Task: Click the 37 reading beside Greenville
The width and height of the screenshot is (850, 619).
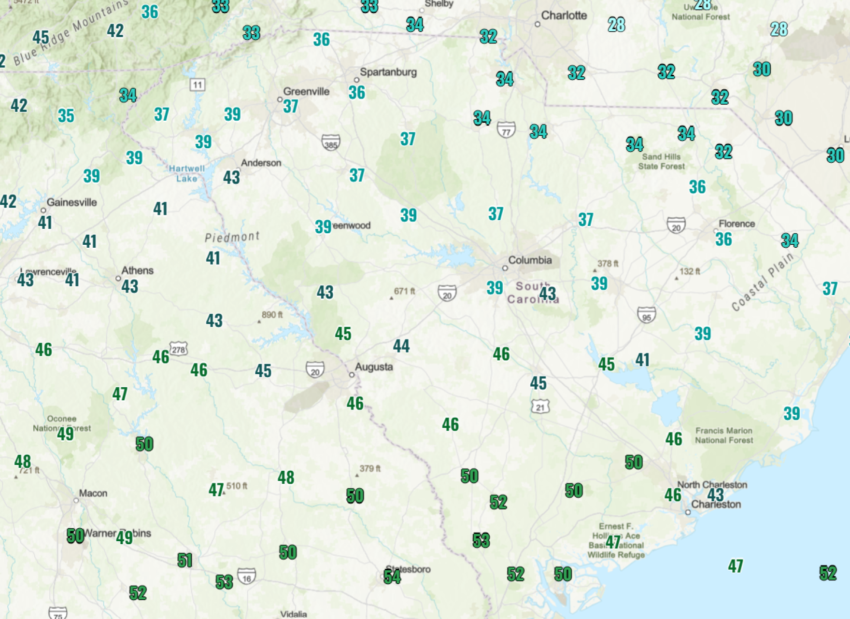Action: pos(290,106)
